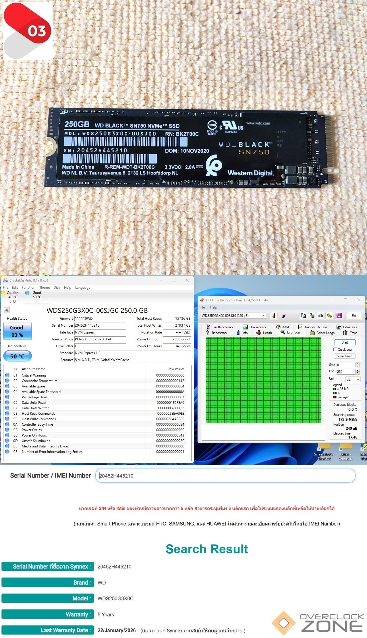Click the Data Units Written attribute row

point(94,408)
